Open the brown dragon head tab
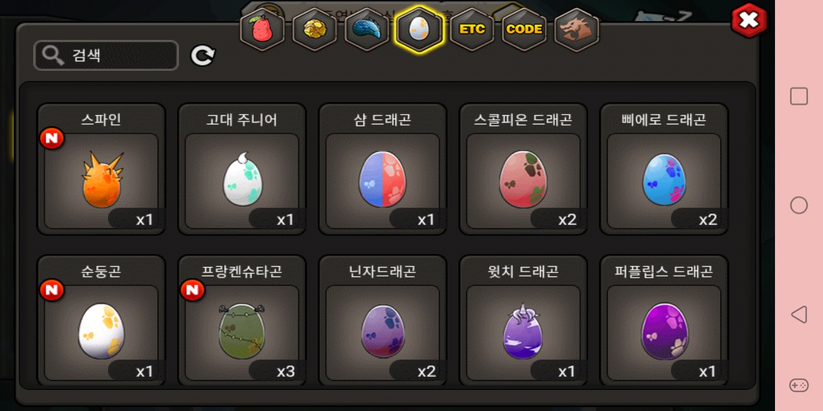Screen dimensions: 823x411 pos(577,30)
